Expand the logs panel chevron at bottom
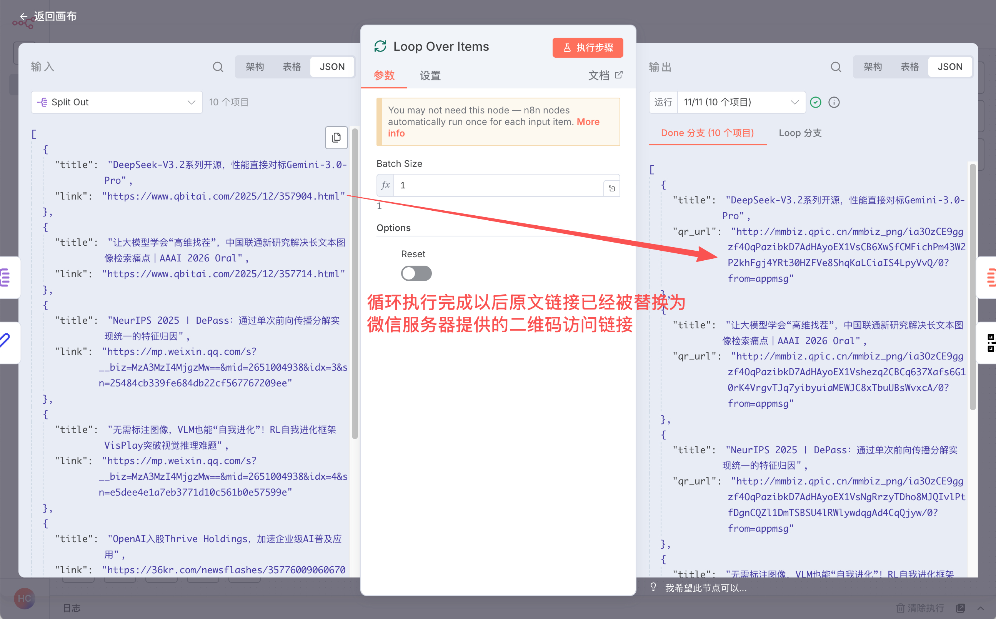The image size is (996, 619). point(981,608)
